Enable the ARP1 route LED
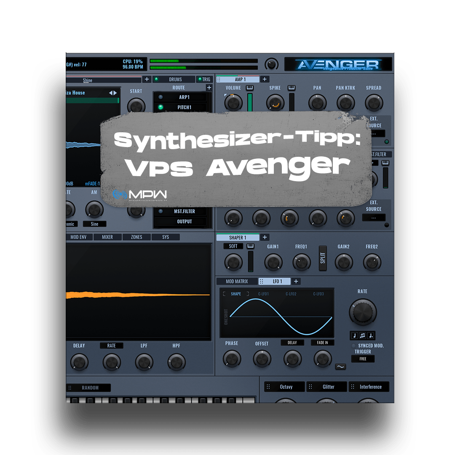 pos(161,97)
